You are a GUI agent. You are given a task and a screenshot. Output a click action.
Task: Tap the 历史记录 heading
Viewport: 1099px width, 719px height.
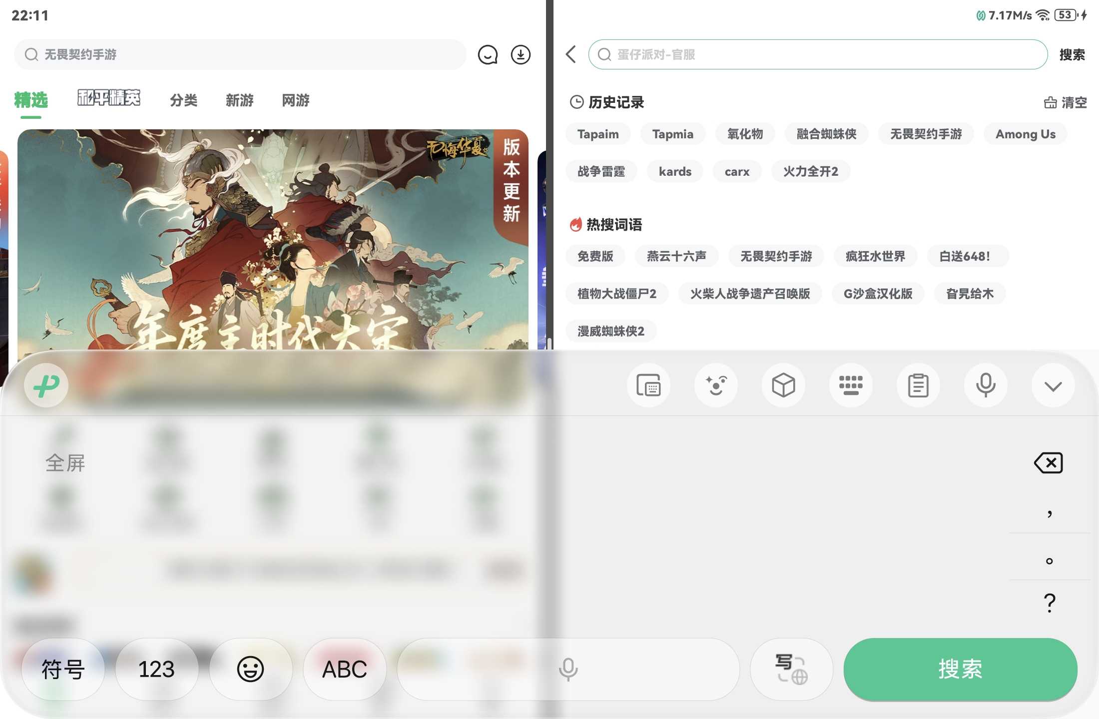click(616, 102)
